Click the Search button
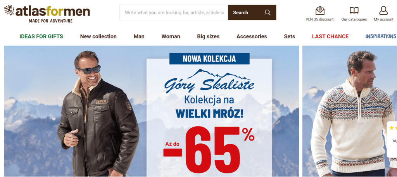 [x=252, y=12]
